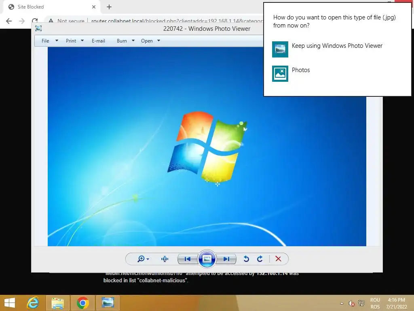Click Photo Viewer taskbar icon
Viewport: 414px width, 311px height.
[108, 303]
